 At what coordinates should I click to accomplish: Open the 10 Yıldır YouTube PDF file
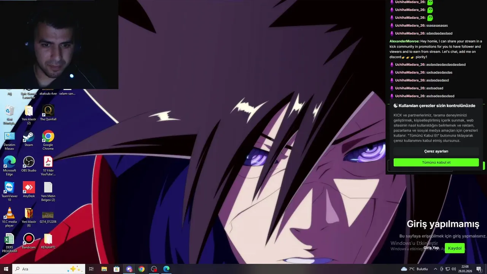pos(48,166)
